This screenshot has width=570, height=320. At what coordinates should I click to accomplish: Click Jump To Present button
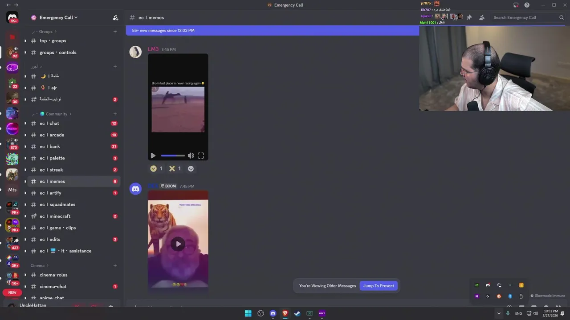[x=379, y=286]
